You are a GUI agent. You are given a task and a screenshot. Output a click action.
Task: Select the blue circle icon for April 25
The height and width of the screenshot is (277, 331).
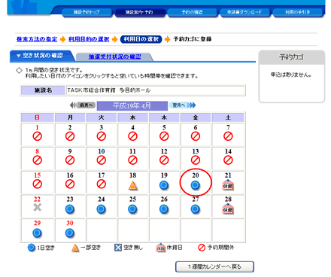[132, 209]
